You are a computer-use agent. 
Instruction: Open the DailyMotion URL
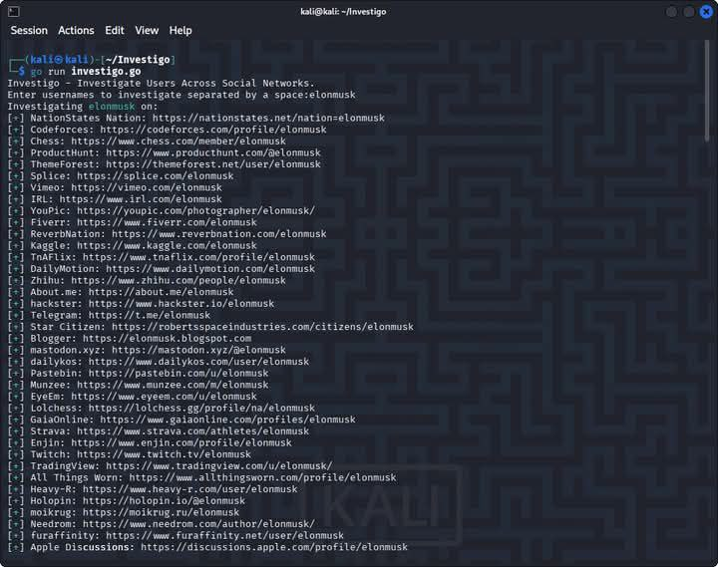tap(210, 269)
